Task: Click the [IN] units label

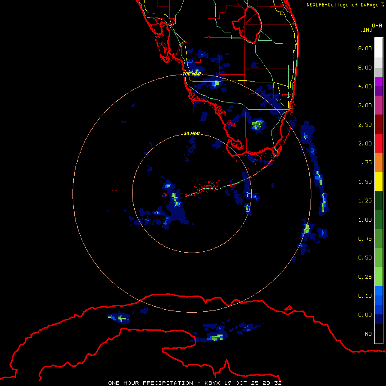Action: click(366, 30)
